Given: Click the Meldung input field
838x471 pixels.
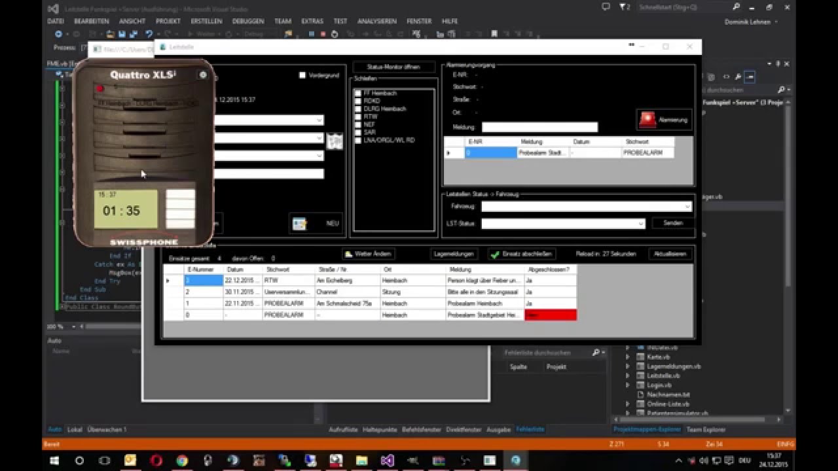Looking at the screenshot, I should pos(540,128).
